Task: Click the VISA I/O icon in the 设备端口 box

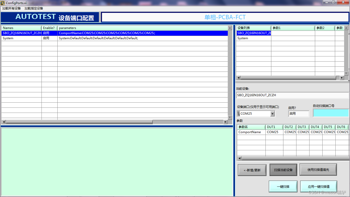Action: coord(239,114)
